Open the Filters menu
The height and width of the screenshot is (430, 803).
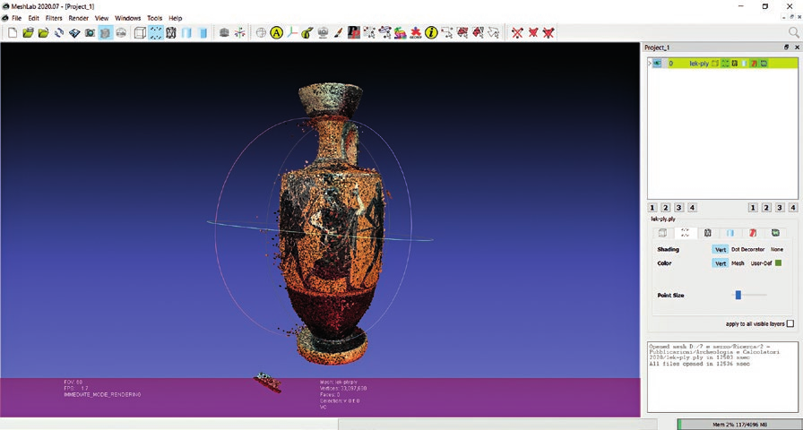click(x=54, y=18)
